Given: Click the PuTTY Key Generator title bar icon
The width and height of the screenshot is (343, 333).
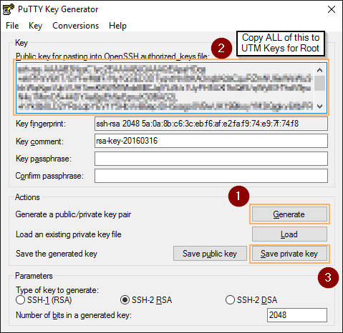Looking at the screenshot, I should point(9,9).
